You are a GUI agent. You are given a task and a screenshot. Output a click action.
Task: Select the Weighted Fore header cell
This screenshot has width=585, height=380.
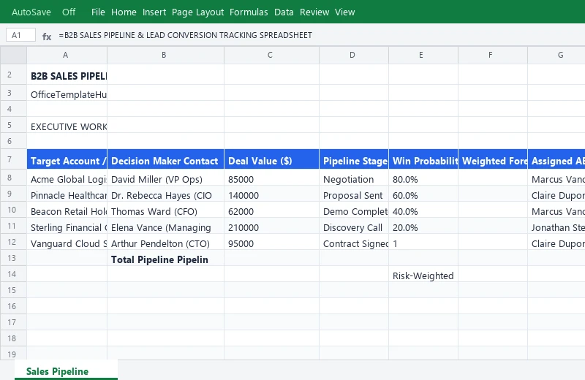point(492,161)
